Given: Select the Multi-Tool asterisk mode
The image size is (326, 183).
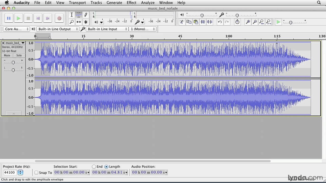Looking at the screenshot, I should 86,22.
